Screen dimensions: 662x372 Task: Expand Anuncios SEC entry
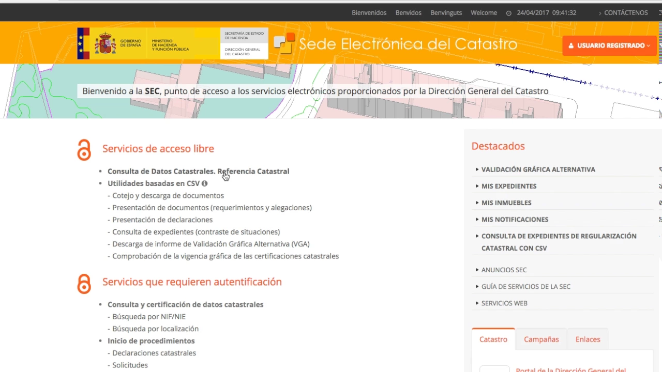pos(504,270)
